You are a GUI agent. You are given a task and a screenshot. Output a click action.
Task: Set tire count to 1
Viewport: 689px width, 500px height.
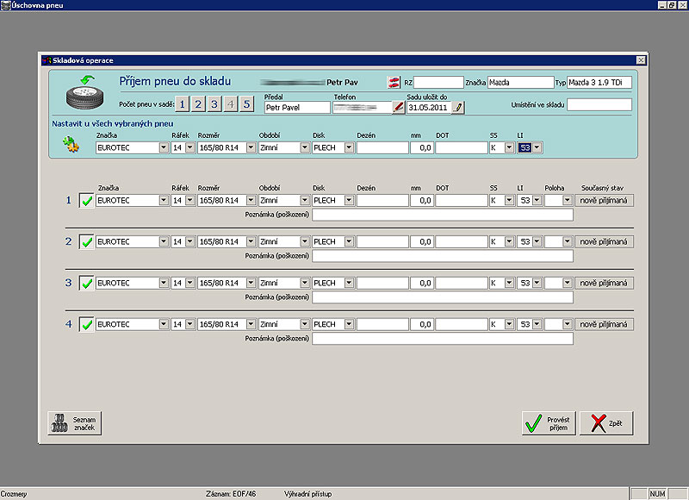(182, 104)
